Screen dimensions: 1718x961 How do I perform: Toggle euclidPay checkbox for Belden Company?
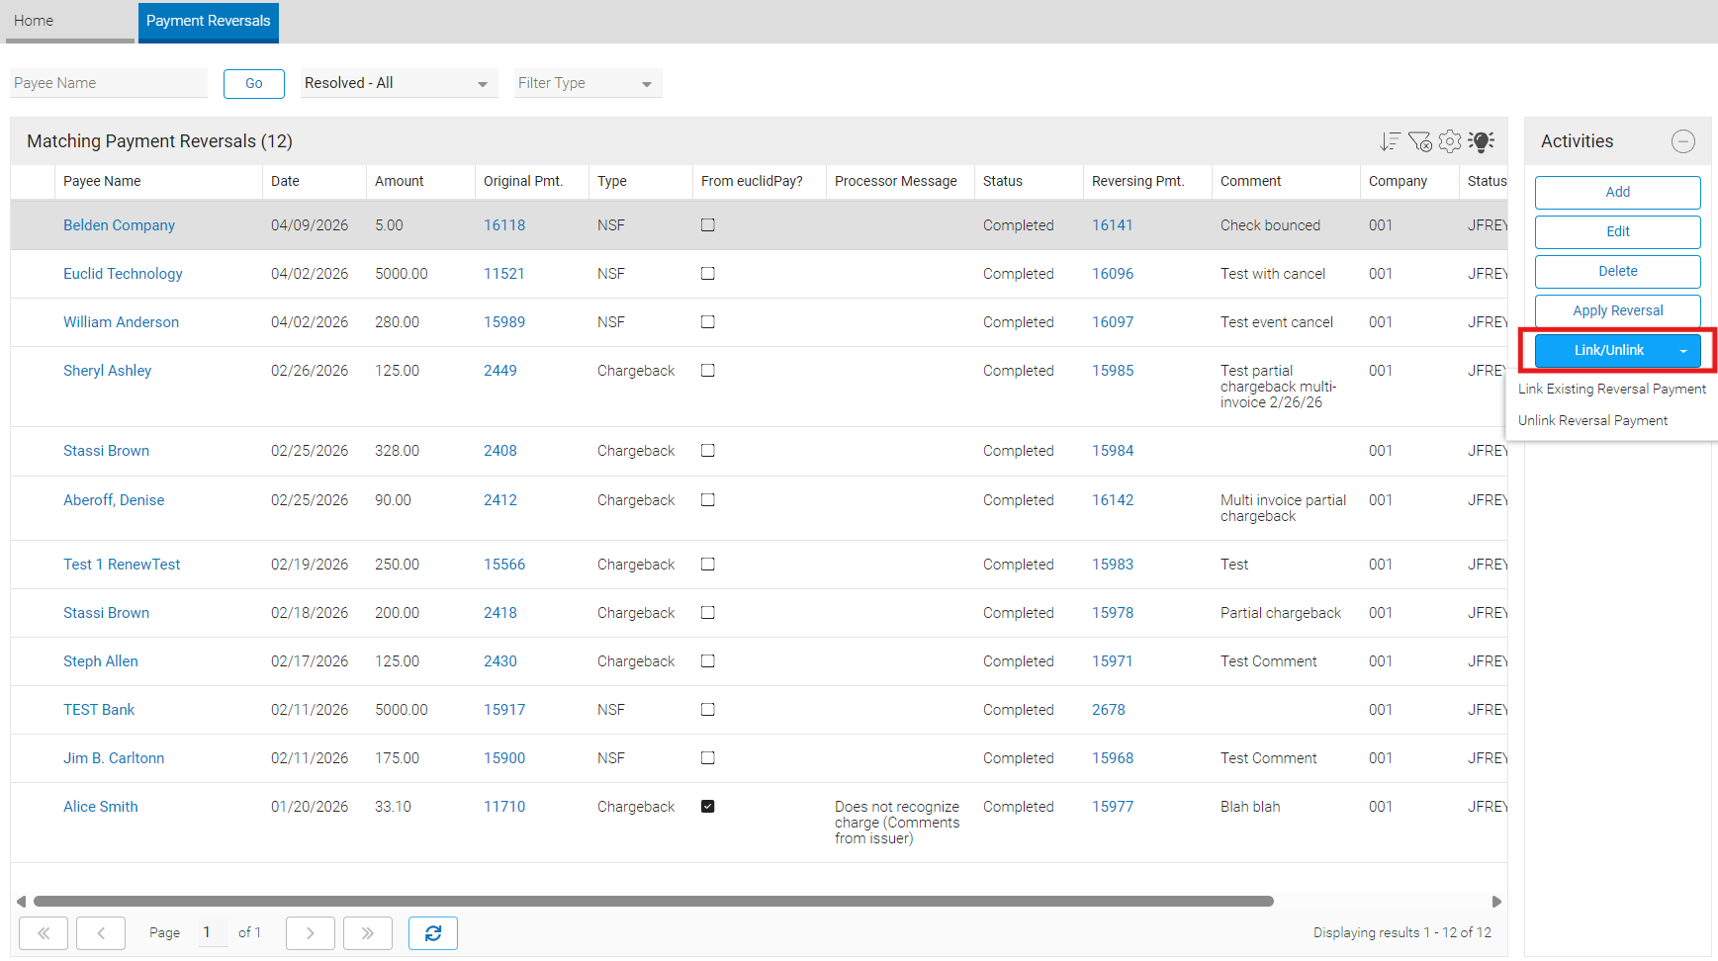pos(708,225)
